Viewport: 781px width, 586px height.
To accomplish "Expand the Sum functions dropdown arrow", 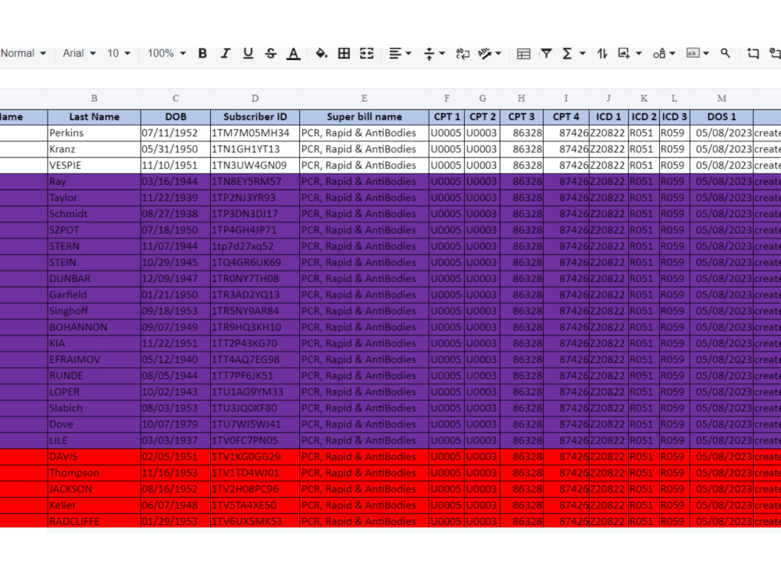I will 583,53.
